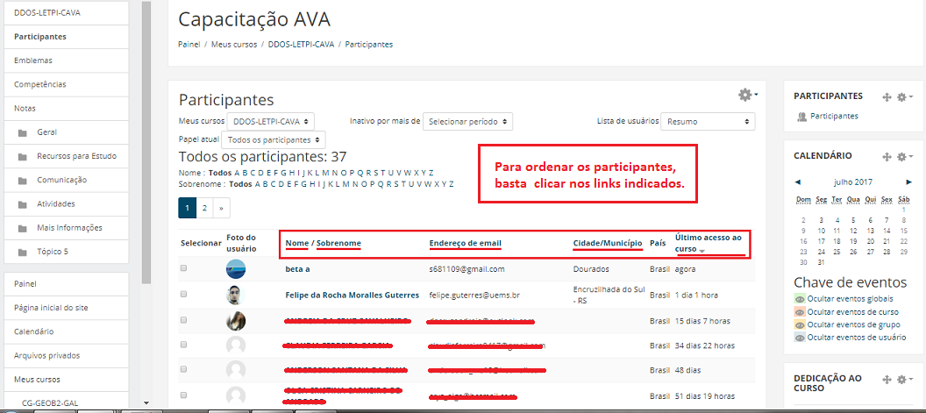Select checkbox for Felipe da Rocha row

(183, 294)
